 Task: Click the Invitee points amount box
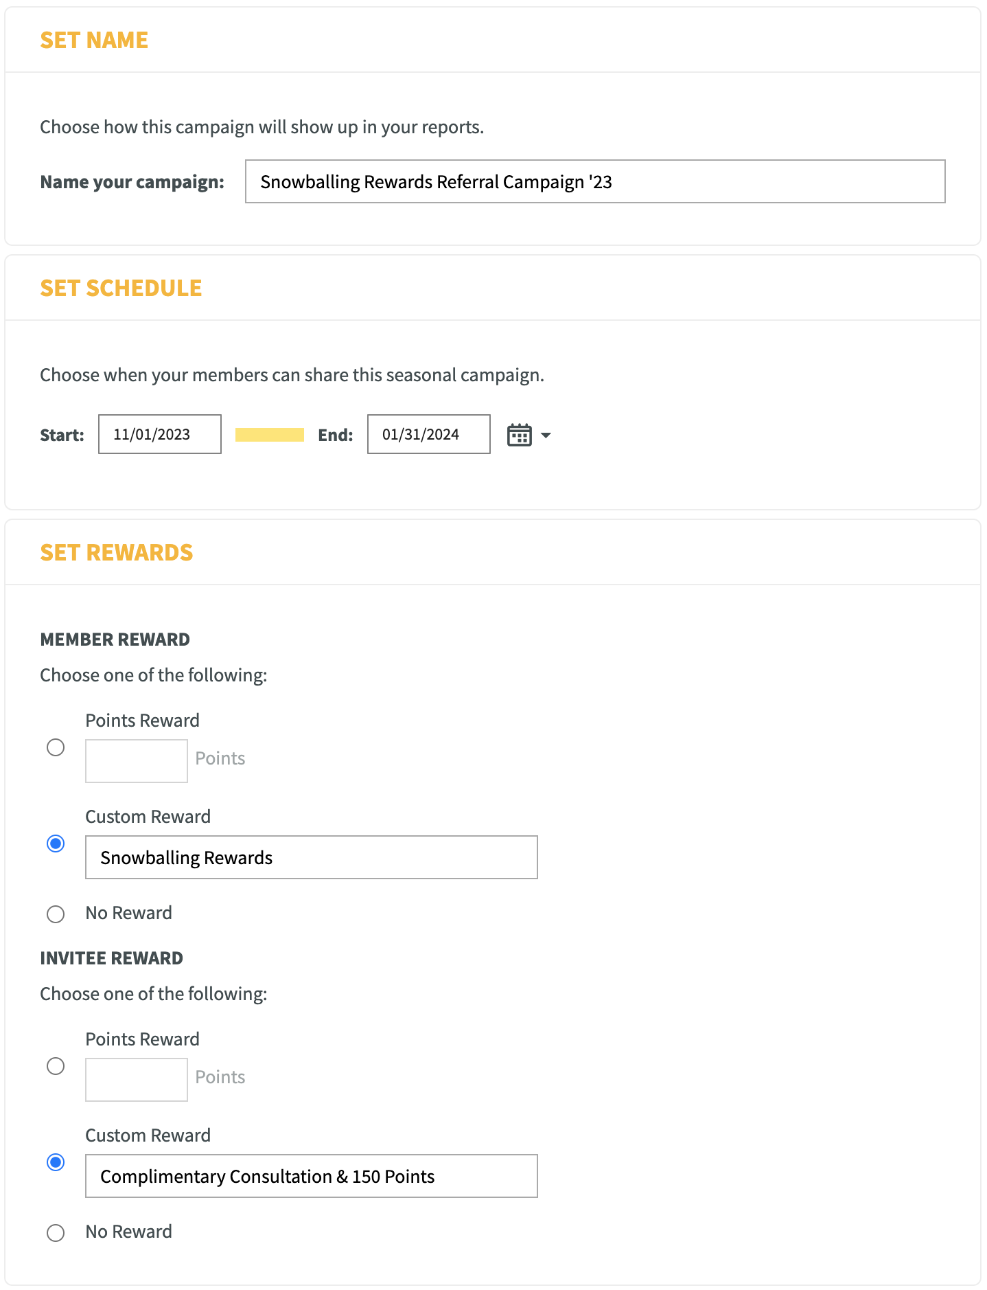137,1080
